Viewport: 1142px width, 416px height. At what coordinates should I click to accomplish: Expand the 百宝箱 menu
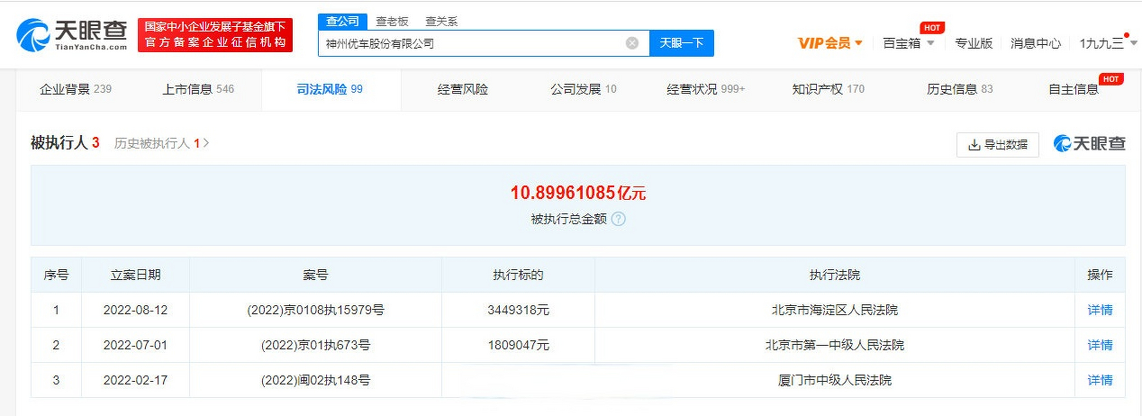click(x=908, y=43)
